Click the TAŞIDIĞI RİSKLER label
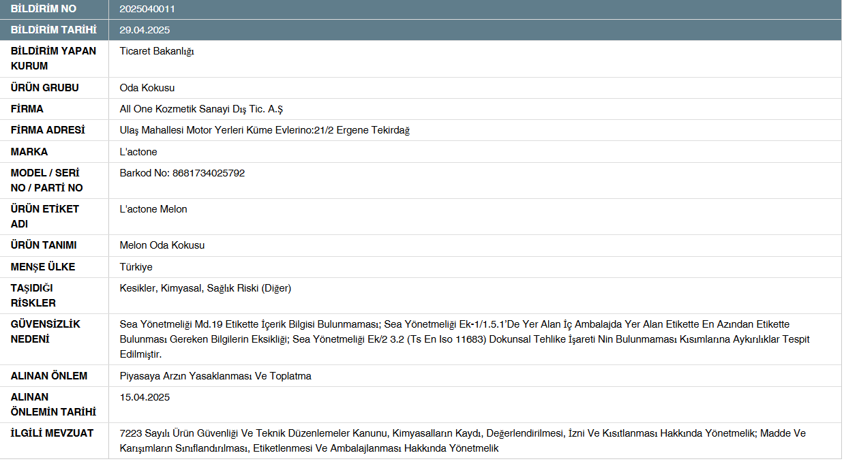 pyautogui.click(x=33, y=296)
